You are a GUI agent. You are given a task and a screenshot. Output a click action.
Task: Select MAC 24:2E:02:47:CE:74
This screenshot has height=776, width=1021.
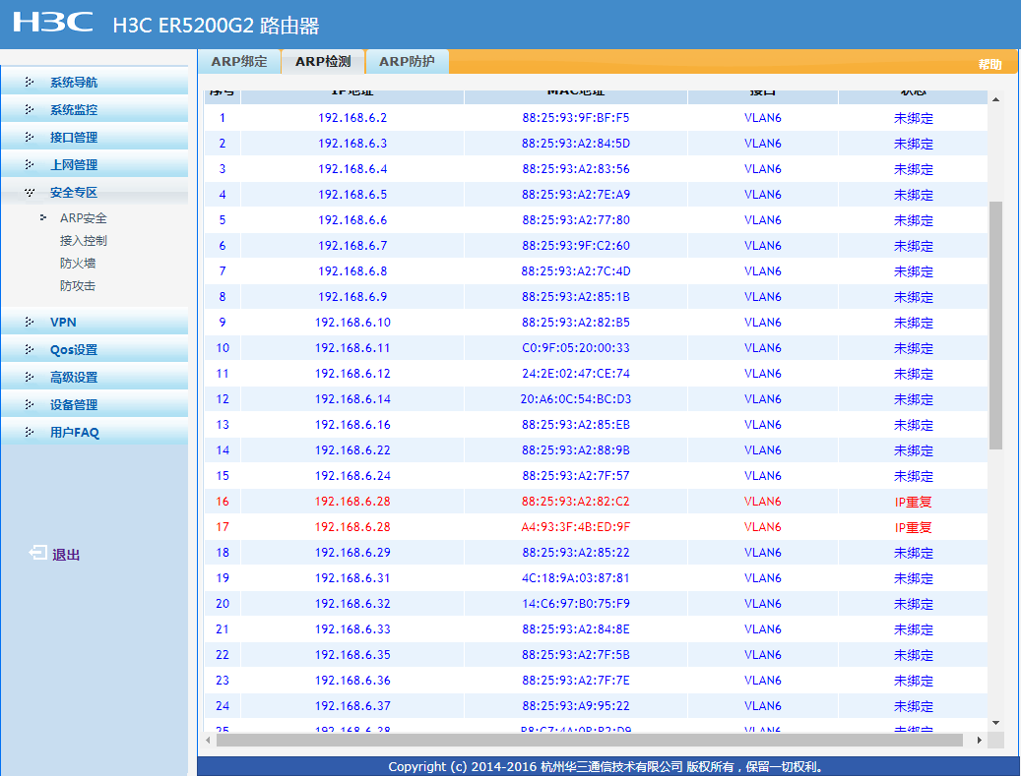point(576,374)
